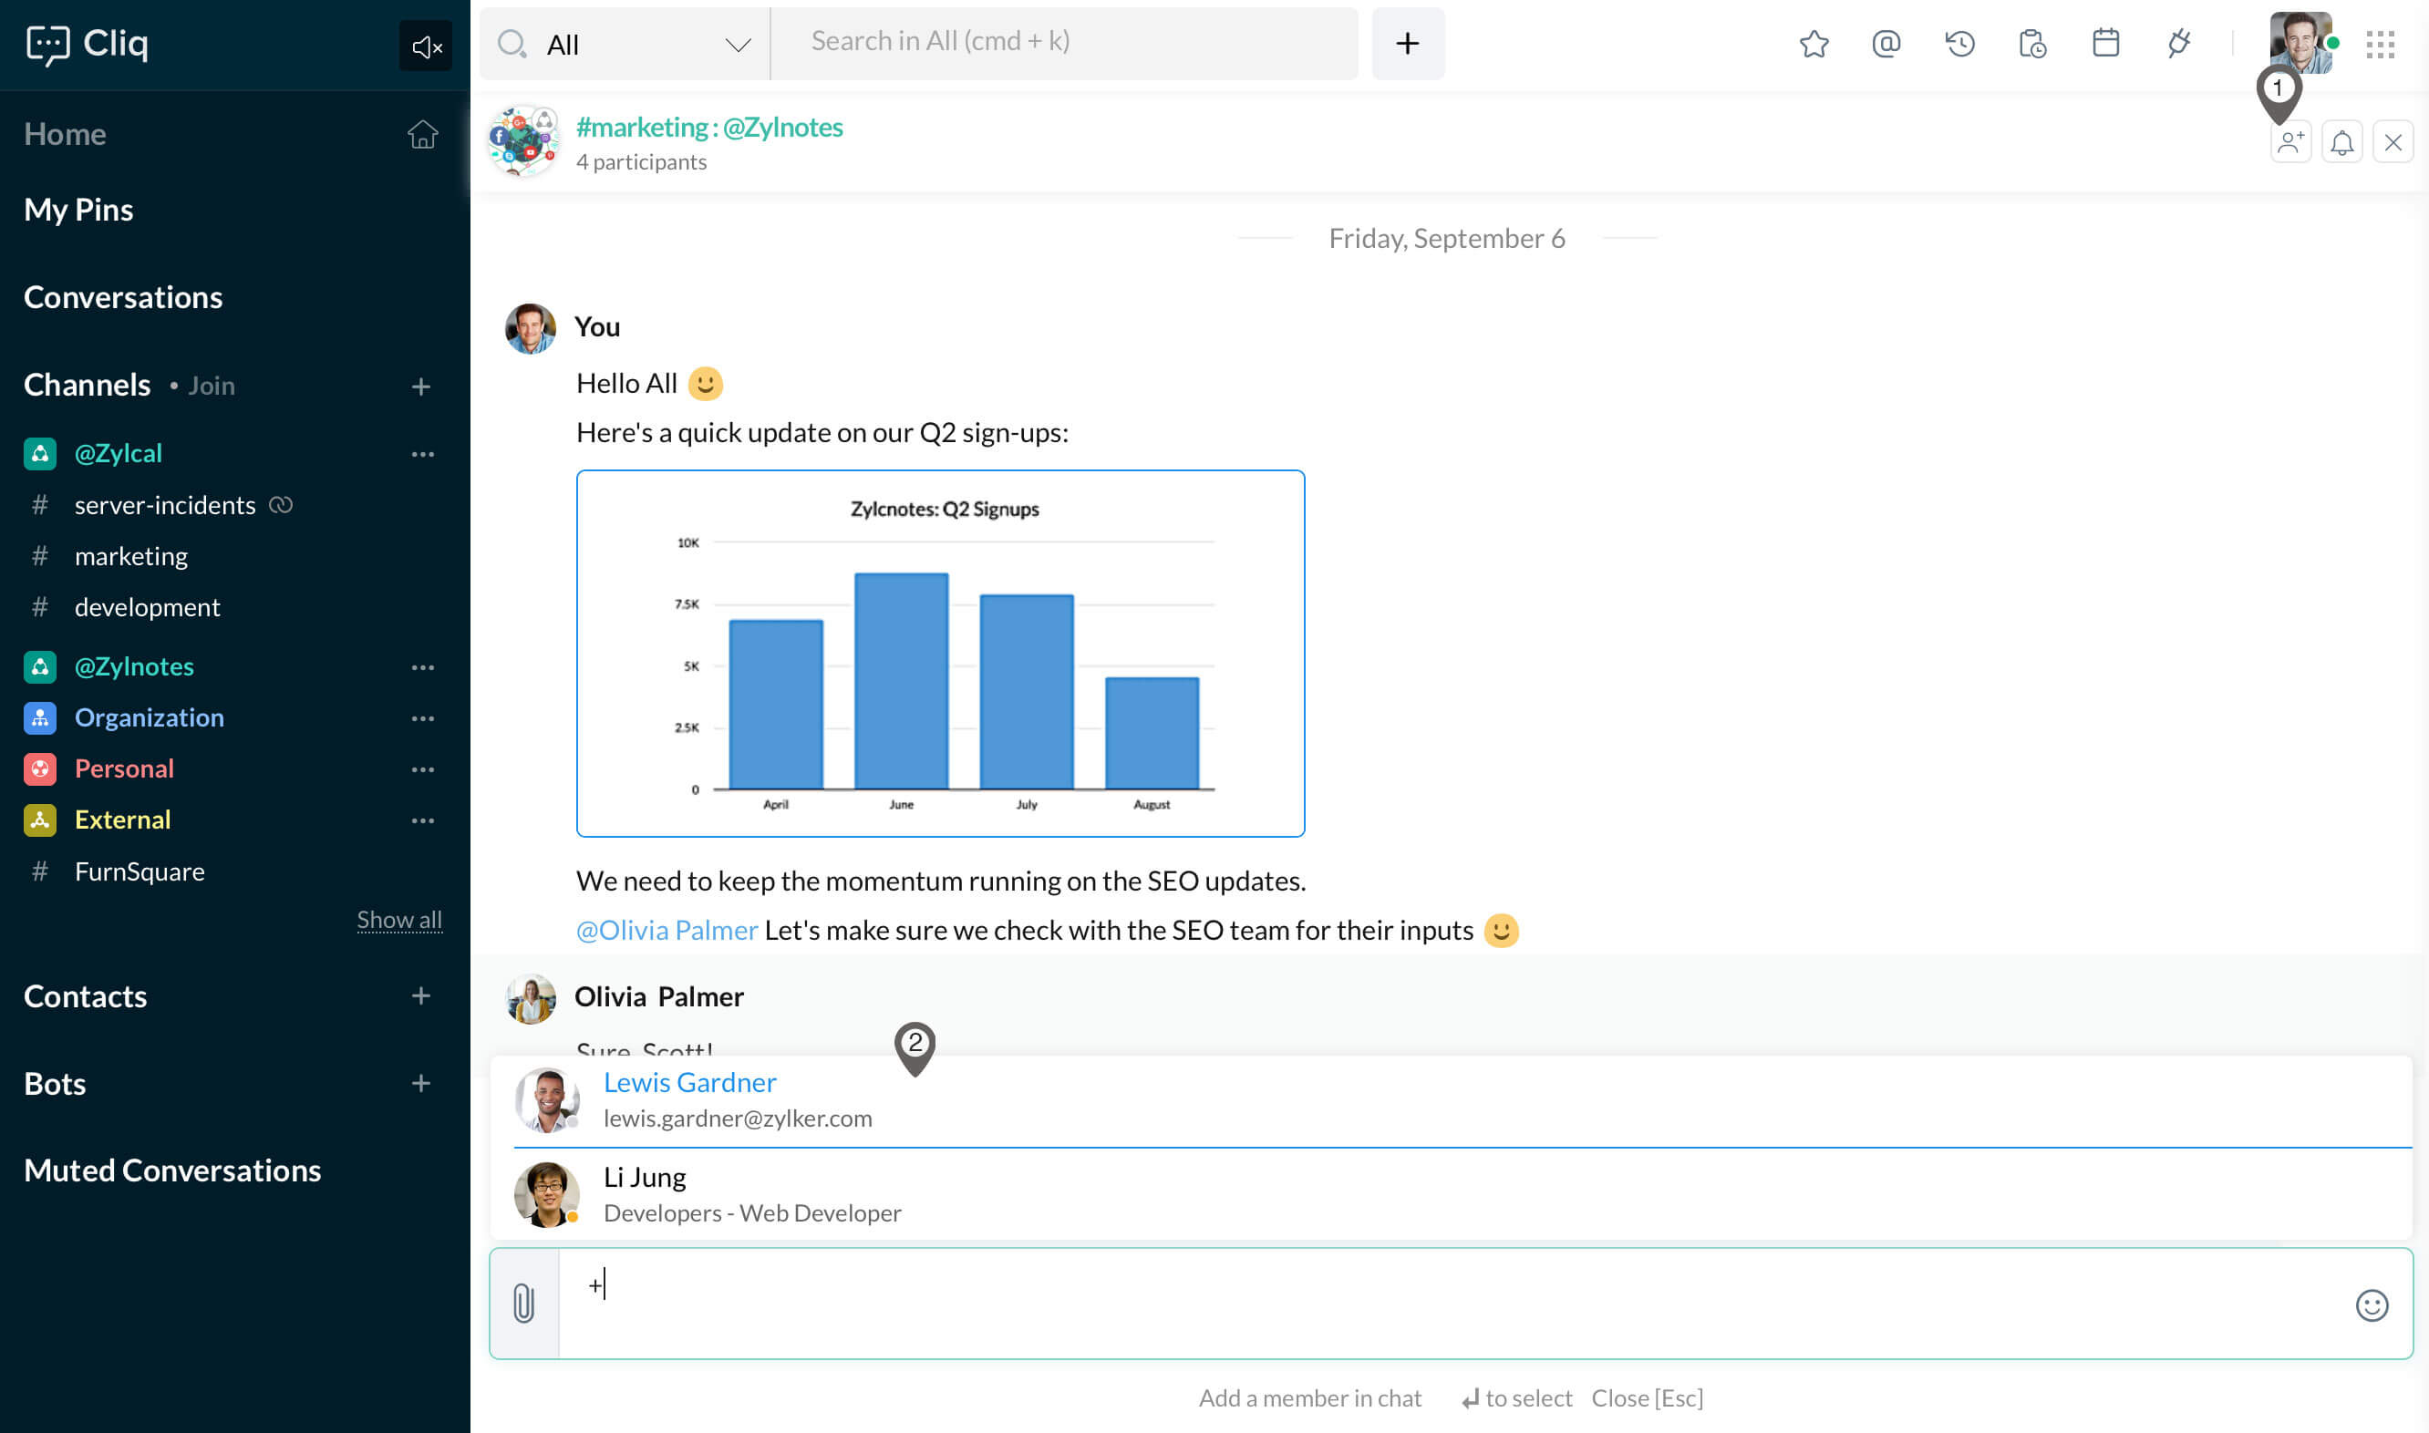Select External channels group
The width and height of the screenshot is (2429, 1433).
pyautogui.click(x=121, y=820)
